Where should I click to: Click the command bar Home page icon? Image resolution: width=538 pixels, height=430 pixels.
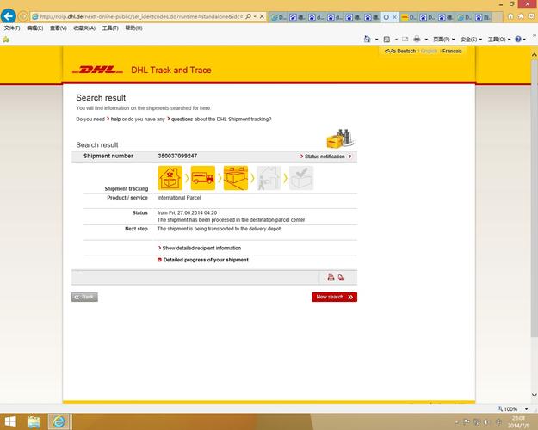coord(367,39)
